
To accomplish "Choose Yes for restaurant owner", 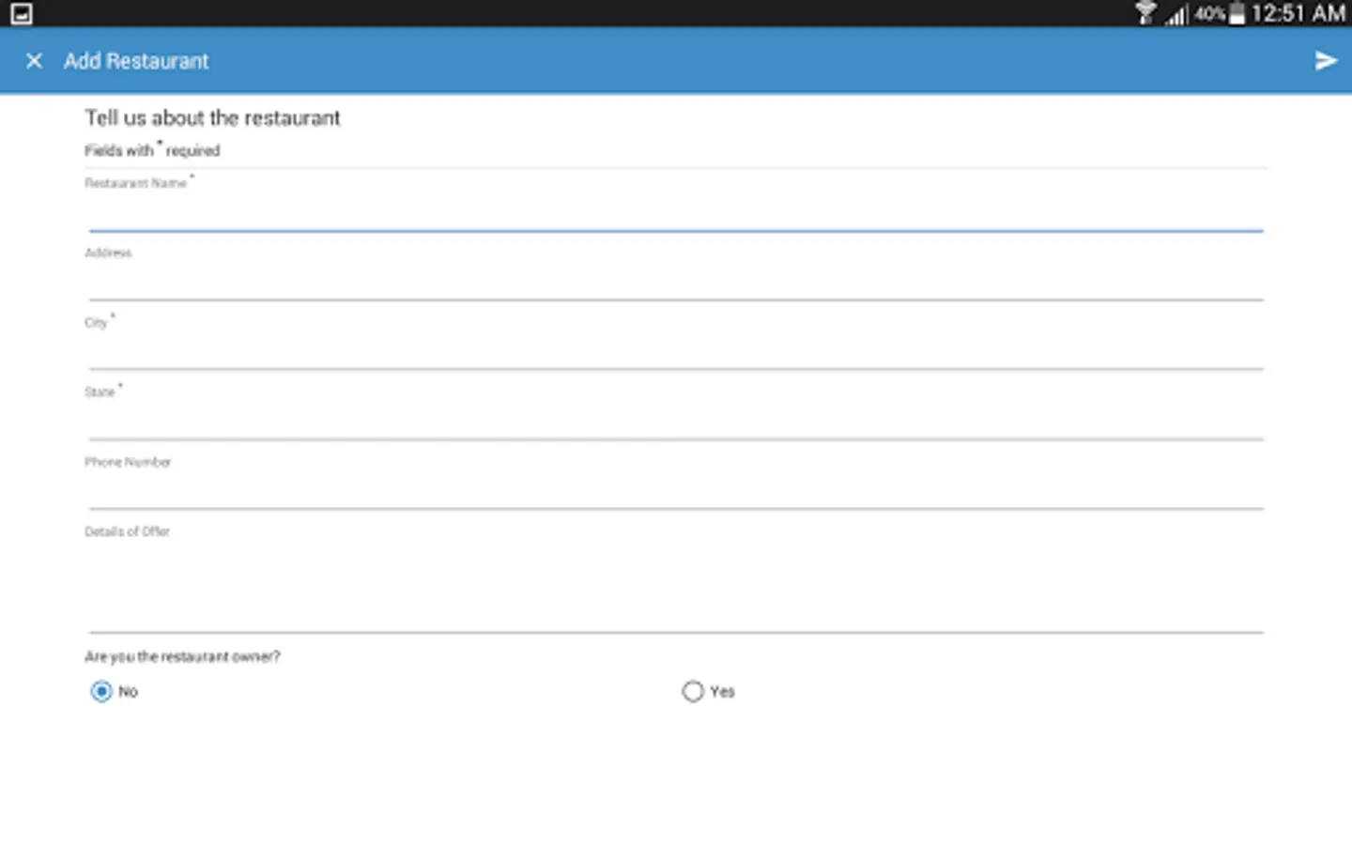I will 693,691.
